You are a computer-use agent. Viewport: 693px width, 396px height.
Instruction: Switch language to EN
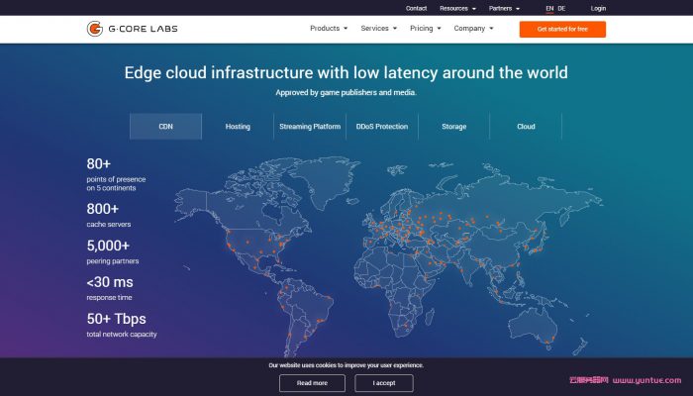coord(549,8)
